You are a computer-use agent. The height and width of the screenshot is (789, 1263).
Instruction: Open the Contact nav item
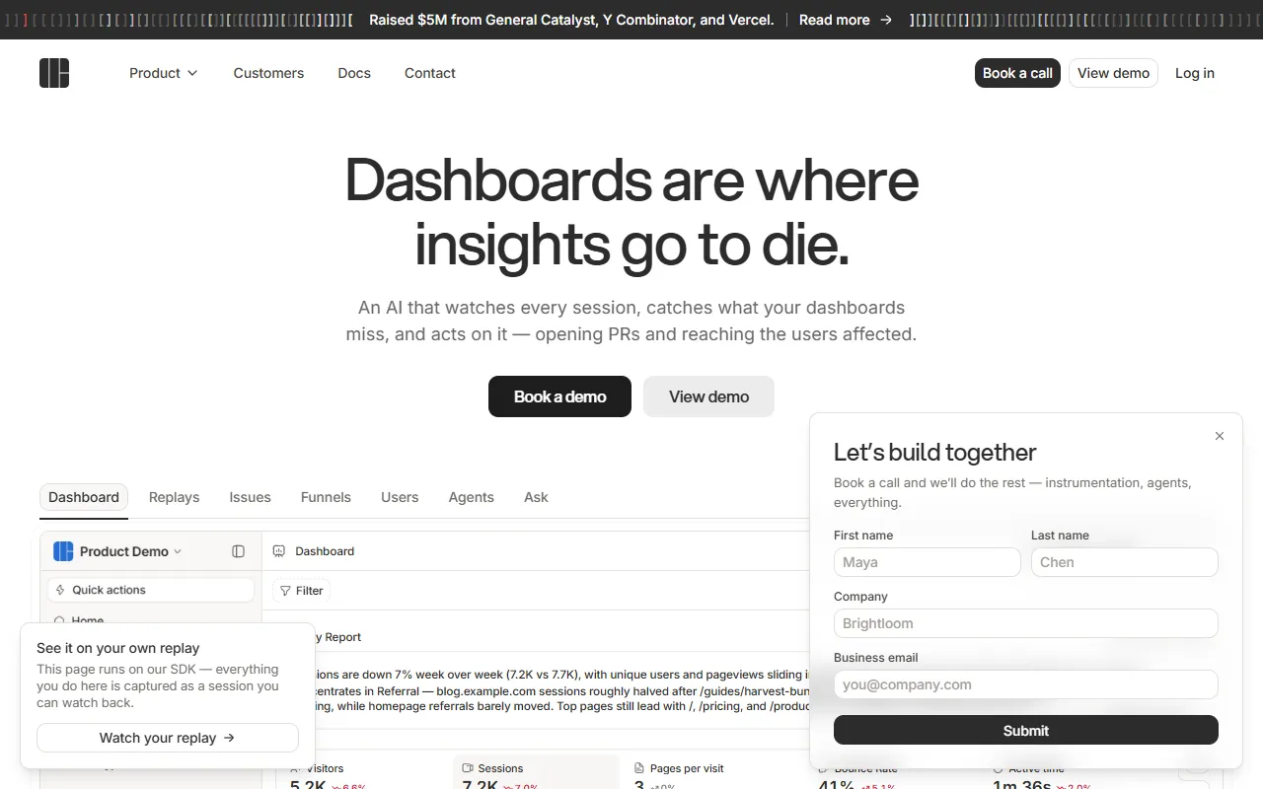click(430, 73)
